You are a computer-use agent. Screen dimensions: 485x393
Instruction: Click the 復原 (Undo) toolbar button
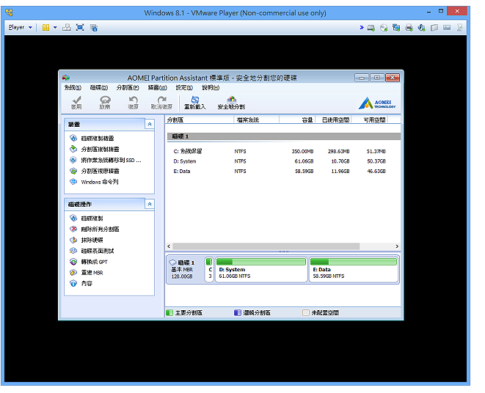tap(133, 103)
